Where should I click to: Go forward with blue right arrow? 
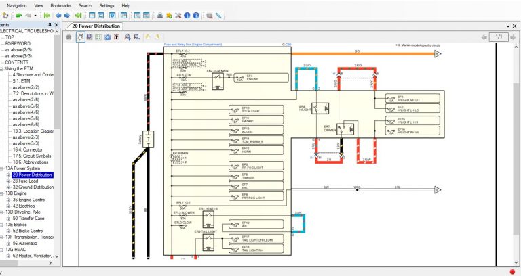(66, 16)
